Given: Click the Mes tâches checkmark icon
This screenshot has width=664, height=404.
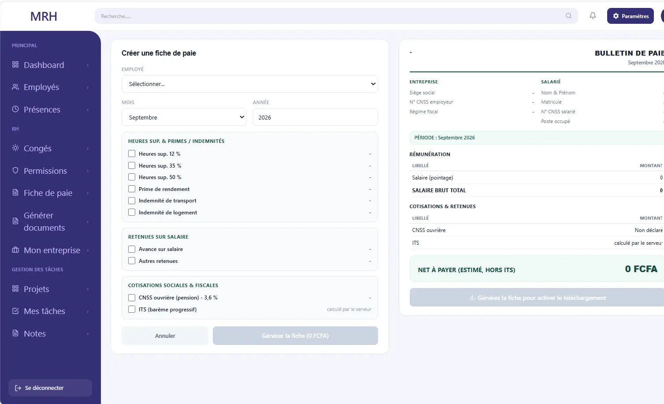Looking at the screenshot, I should pyautogui.click(x=15, y=311).
